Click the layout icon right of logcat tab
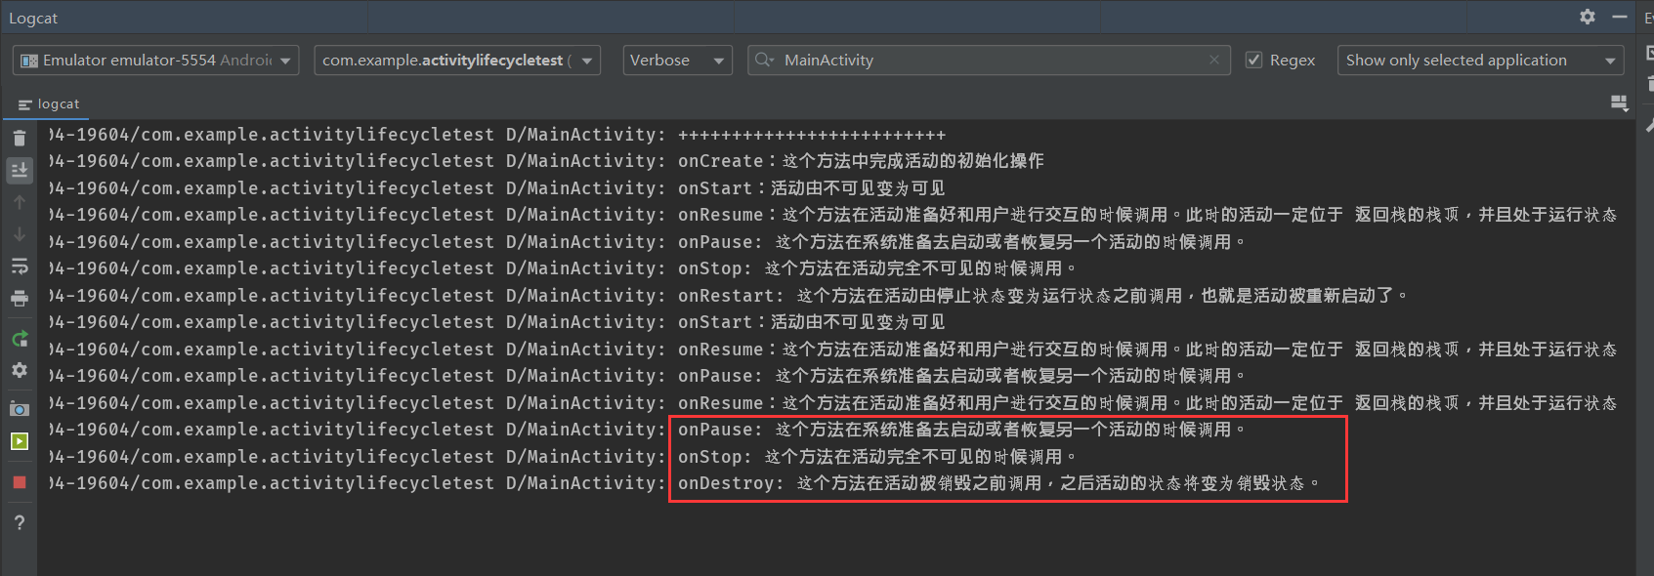Image resolution: width=1654 pixels, height=576 pixels. pos(1619,103)
